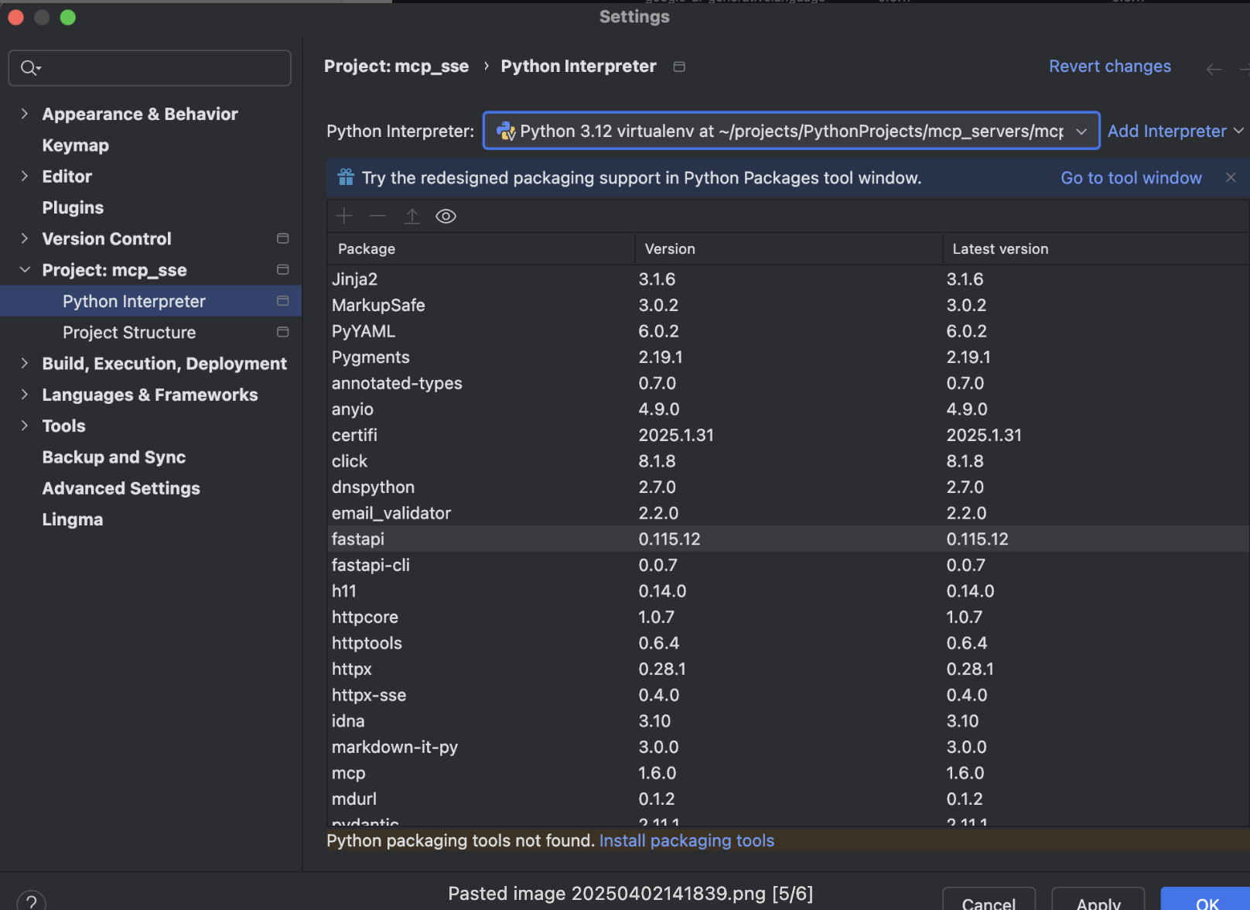Image resolution: width=1250 pixels, height=910 pixels.
Task: Select the Jinja2 package row
Action: point(788,279)
